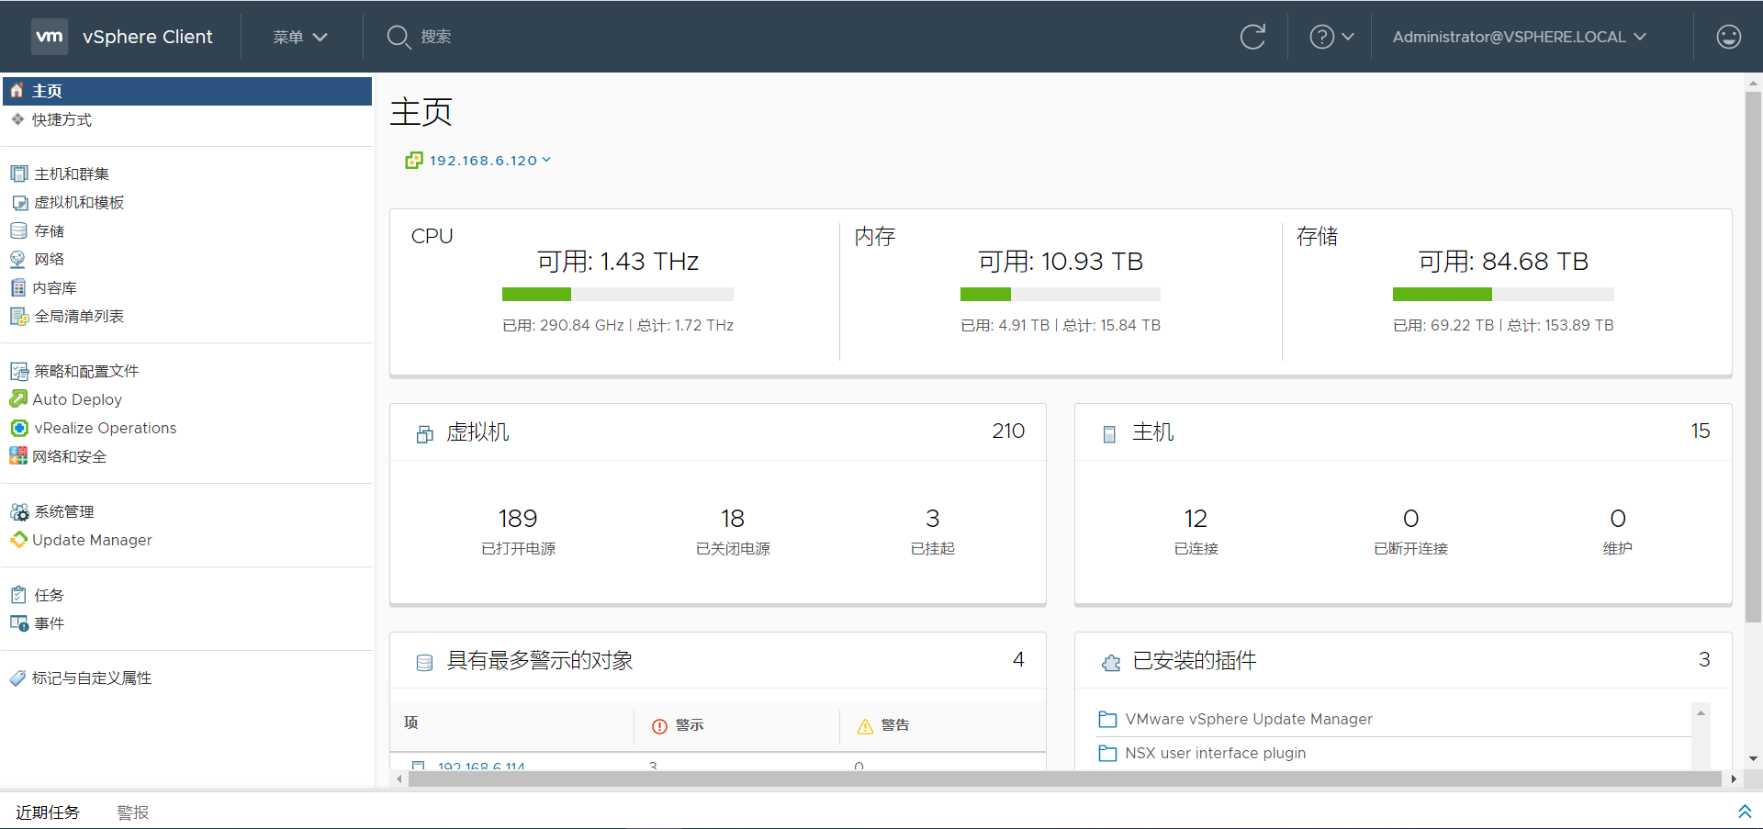Open 快捷方式 in the sidebar
Image resolution: width=1763 pixels, height=829 pixels.
coord(62,119)
